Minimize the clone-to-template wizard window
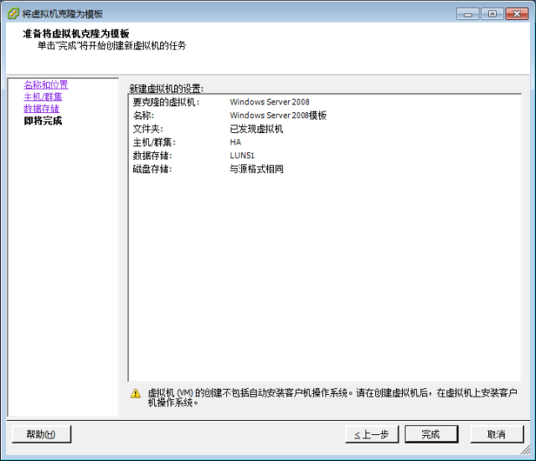The height and width of the screenshot is (461, 536). pos(467,14)
